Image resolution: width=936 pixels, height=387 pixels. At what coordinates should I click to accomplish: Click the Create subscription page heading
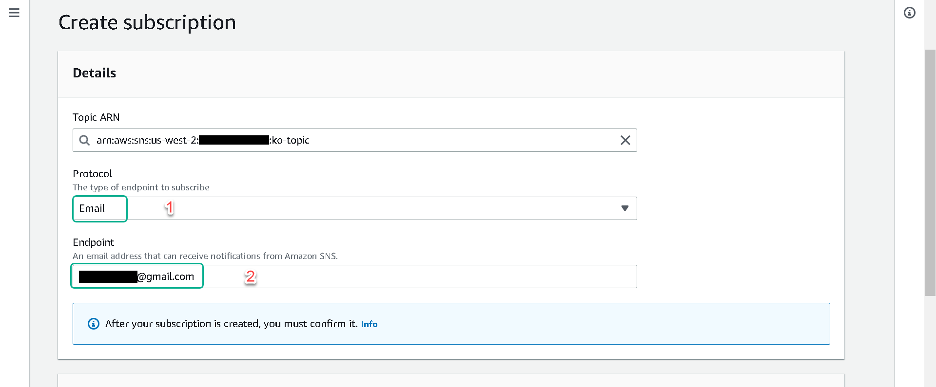147,22
